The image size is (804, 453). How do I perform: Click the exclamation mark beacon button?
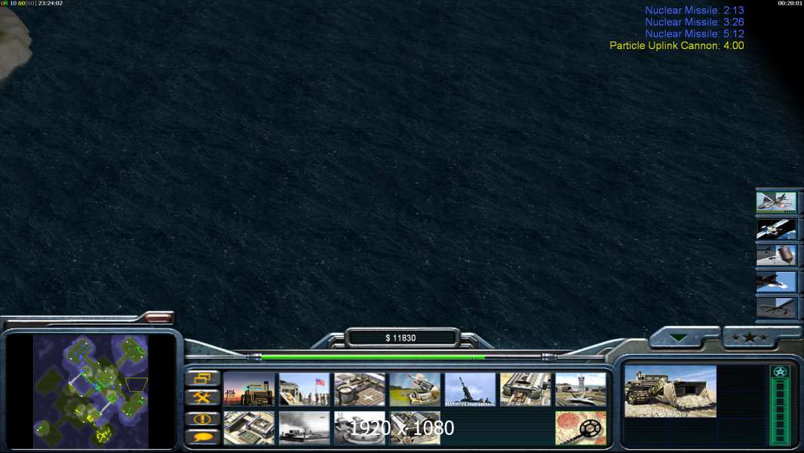click(x=203, y=419)
